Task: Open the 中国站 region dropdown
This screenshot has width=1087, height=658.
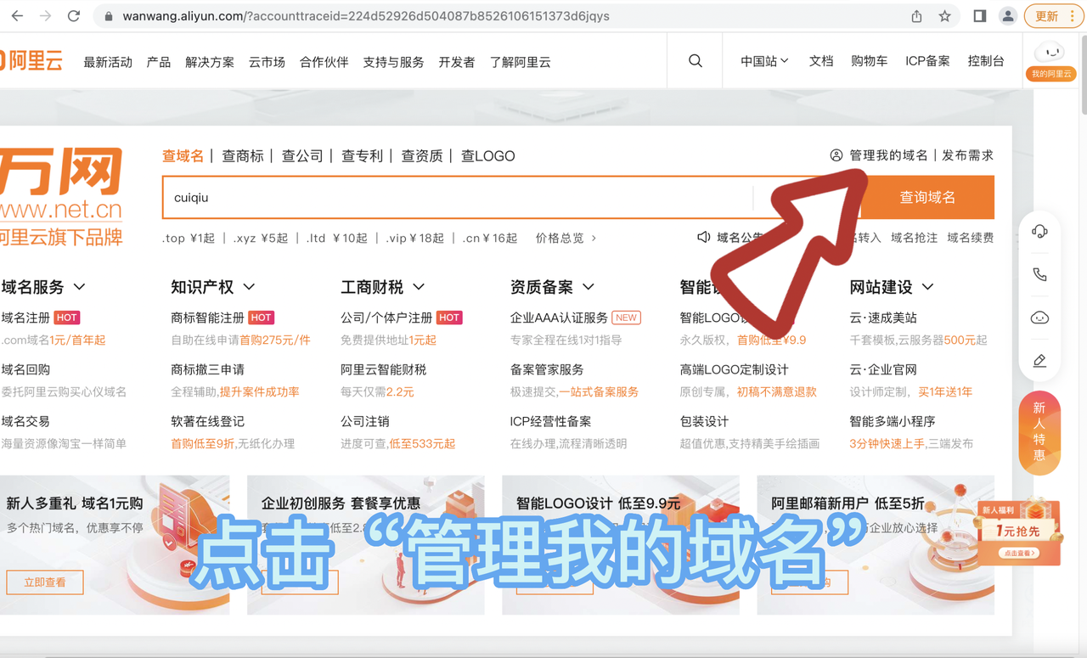Action: (764, 61)
